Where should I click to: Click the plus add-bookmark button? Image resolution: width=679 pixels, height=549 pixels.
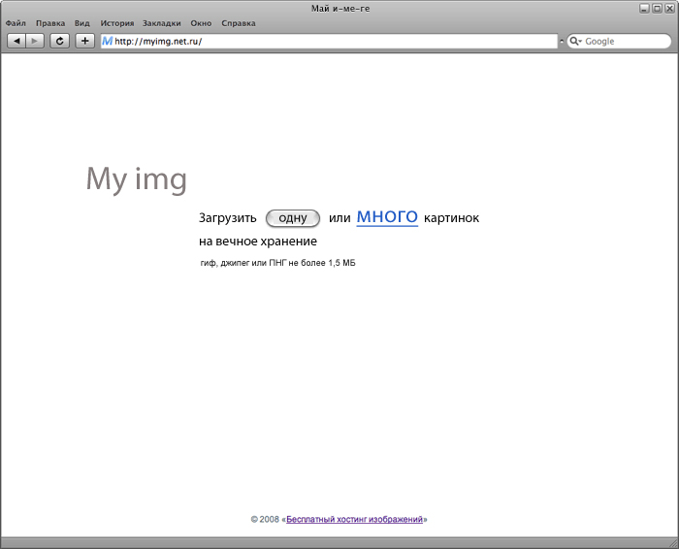click(85, 41)
